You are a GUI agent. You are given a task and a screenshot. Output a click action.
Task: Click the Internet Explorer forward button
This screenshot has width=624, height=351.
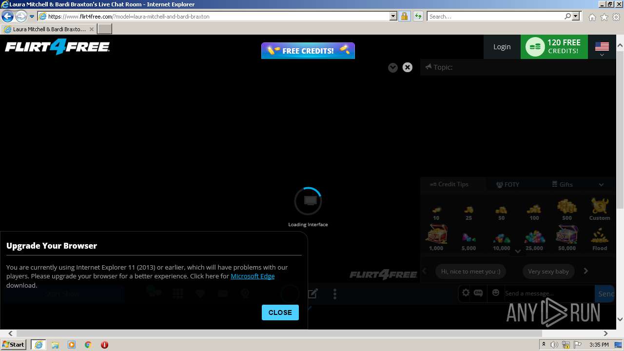[x=20, y=16]
